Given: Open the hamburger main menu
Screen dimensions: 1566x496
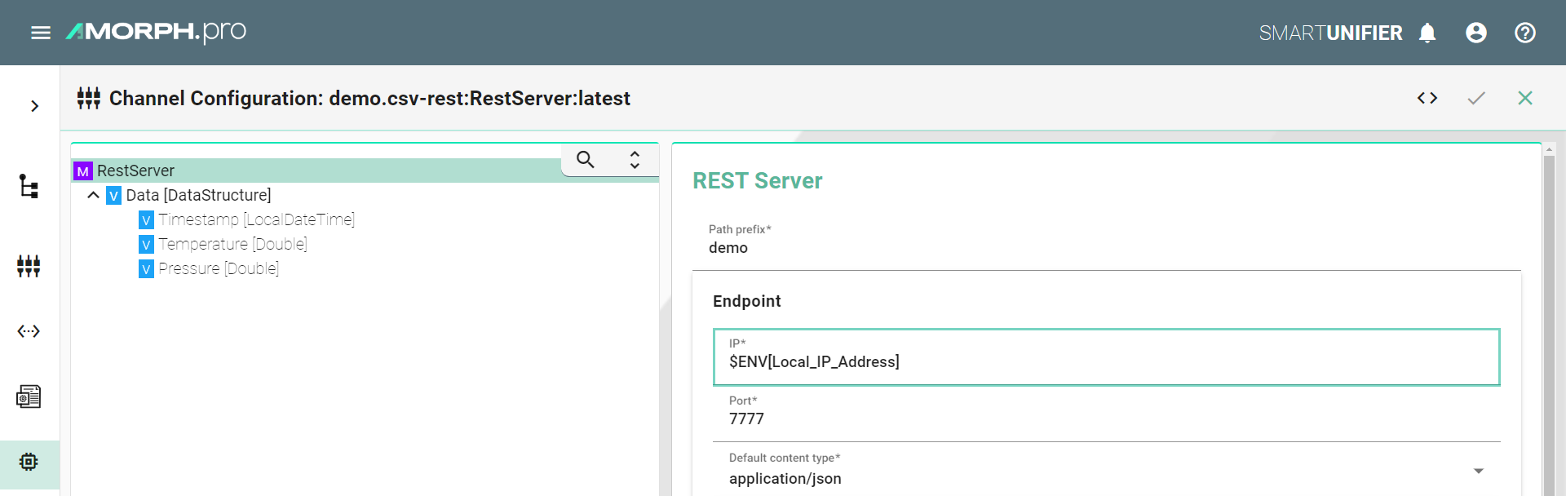Looking at the screenshot, I should point(40,33).
